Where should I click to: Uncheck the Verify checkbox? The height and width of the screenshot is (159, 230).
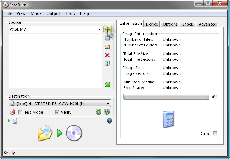coord(57,112)
